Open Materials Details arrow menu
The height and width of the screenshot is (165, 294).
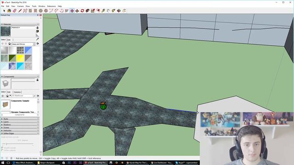38,44
